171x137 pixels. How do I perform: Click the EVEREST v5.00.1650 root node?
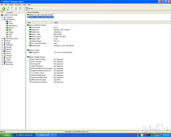[x=10, y=15]
